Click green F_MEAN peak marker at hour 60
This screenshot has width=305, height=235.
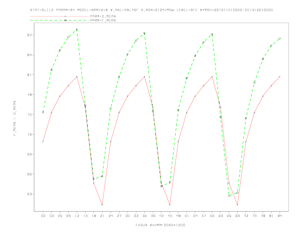[x=212, y=34]
